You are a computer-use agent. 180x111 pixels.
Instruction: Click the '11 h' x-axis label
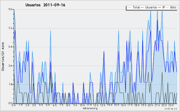point(89,105)
